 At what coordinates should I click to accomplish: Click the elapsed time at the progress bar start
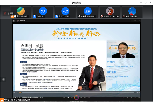[x=15, y=92]
